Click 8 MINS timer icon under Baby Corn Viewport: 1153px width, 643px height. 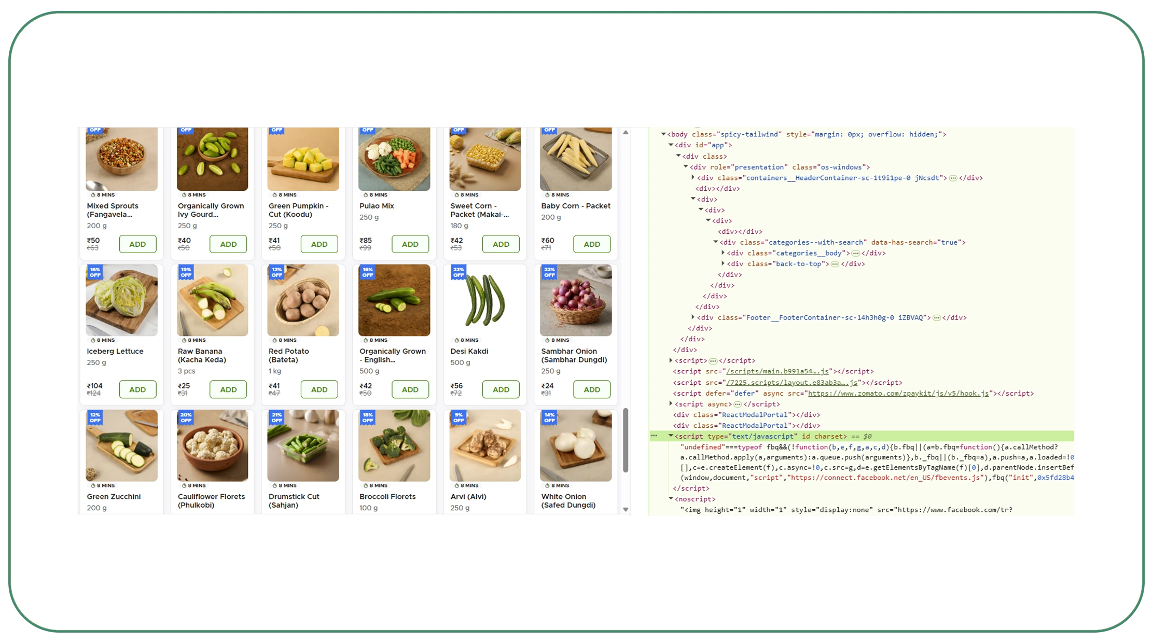tap(547, 195)
